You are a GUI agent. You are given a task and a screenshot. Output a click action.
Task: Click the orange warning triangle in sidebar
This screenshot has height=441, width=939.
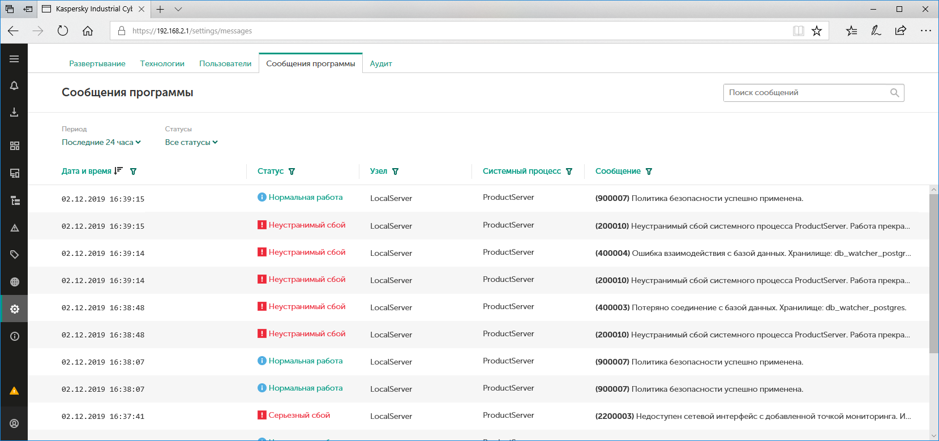click(14, 391)
